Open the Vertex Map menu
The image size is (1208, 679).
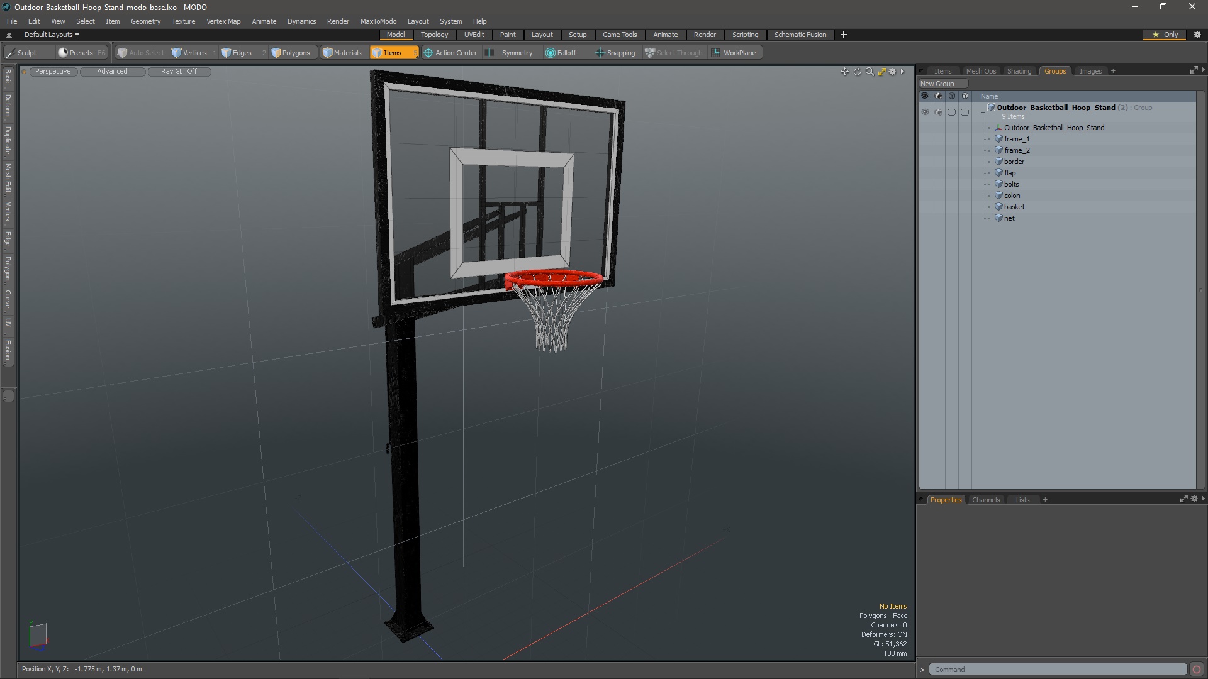[x=223, y=21]
